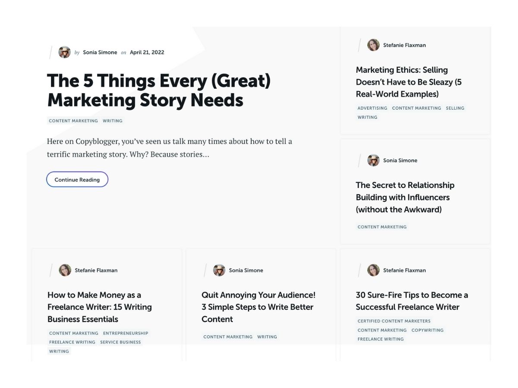Open How to Make Money as a Freelance Writer article
Image resolution: width=518 pixels, height=388 pixels.
[x=100, y=307]
